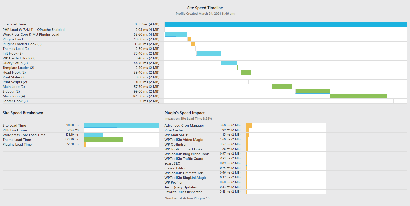Click the Plugins Loaded Hook (2) orange bar
The width and height of the screenshot is (410, 206).
pos(193,44)
